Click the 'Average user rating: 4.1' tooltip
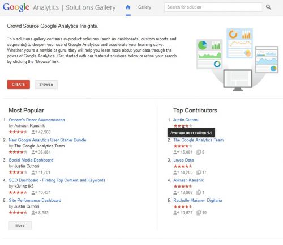 coord(191,133)
